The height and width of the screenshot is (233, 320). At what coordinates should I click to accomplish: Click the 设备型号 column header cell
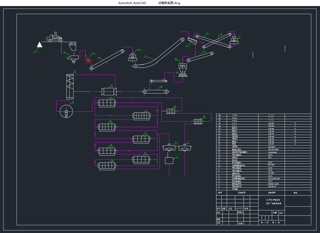(272, 193)
